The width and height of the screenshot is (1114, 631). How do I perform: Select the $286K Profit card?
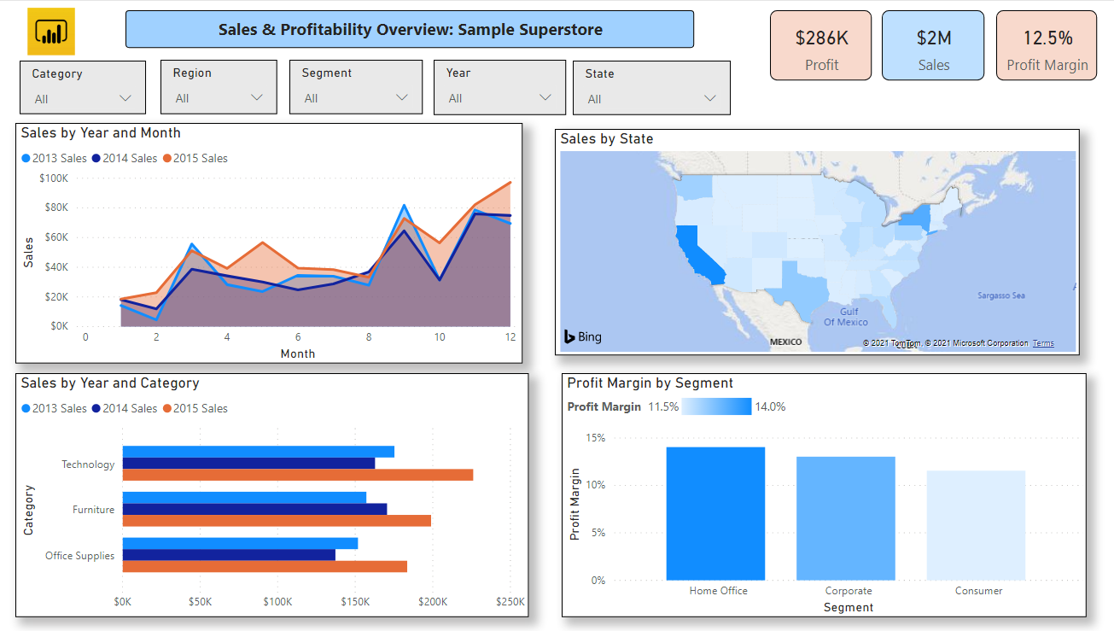coord(820,44)
